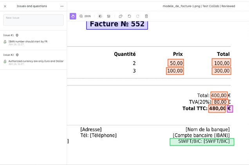Close the Issues and questions panel

[5, 6]
